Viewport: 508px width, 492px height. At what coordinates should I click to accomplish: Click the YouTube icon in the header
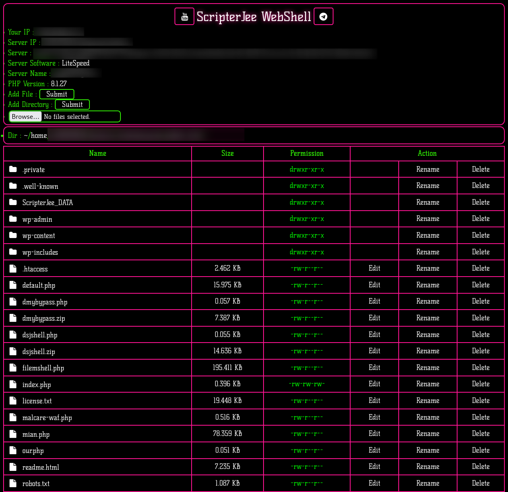(184, 17)
